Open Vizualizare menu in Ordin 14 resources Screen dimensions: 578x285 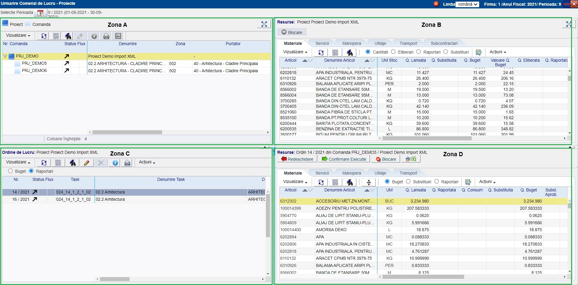(295, 182)
